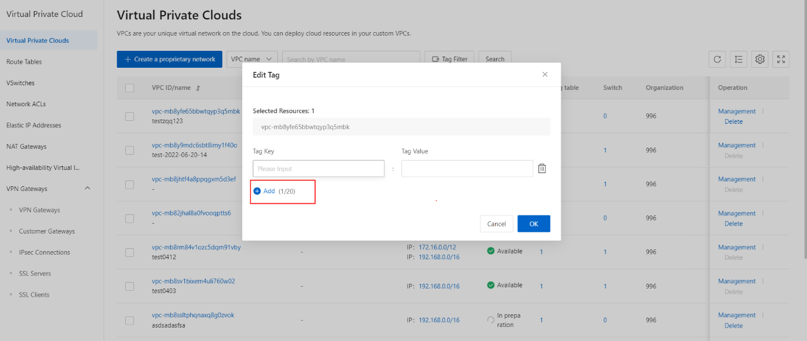Open VPC link vpc-mb8ssltphqnaxq8g0zvok
The height and width of the screenshot is (341, 807).
[x=193, y=315]
